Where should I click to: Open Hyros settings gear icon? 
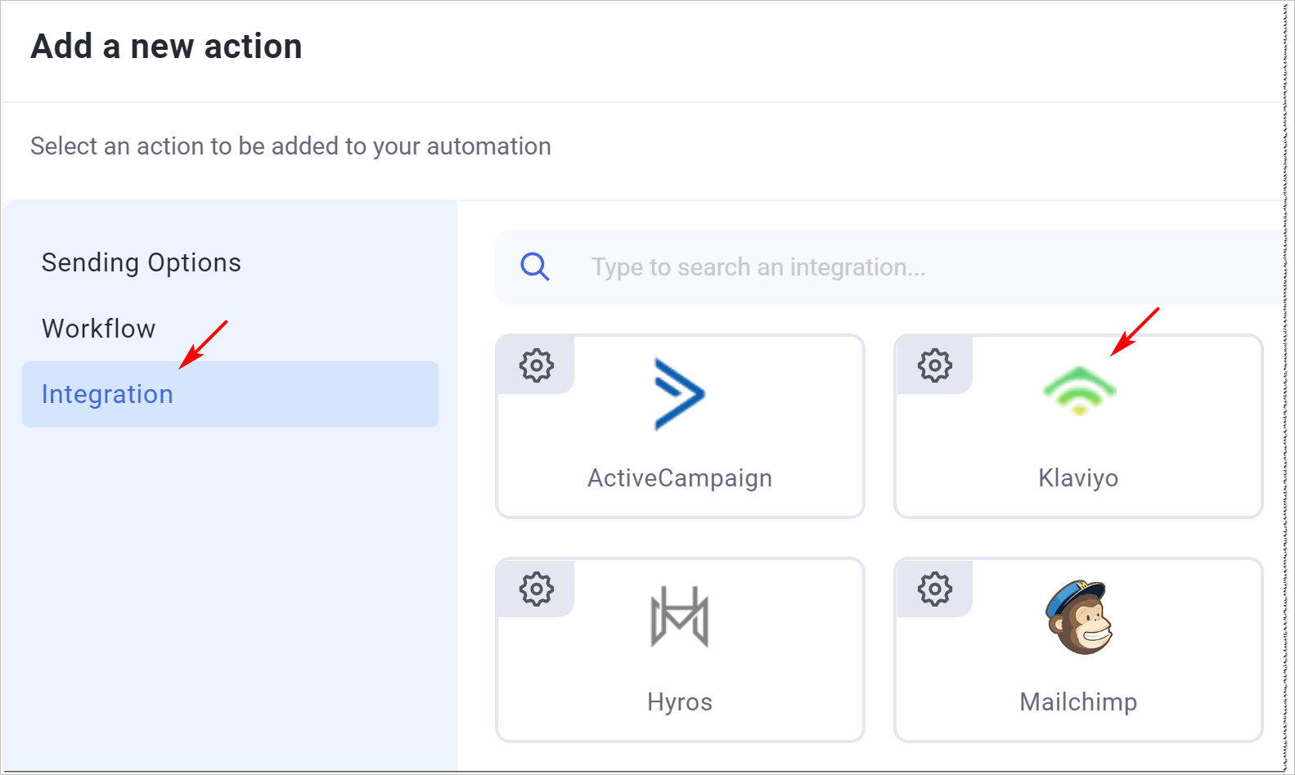coord(537,589)
